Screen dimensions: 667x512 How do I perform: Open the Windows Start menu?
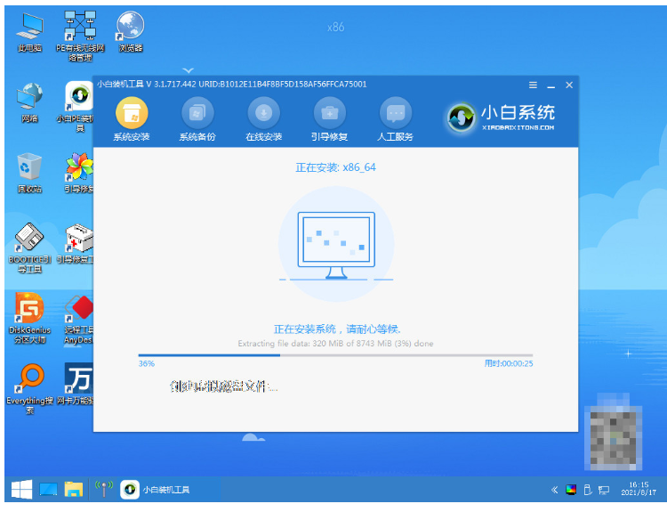click(x=21, y=489)
